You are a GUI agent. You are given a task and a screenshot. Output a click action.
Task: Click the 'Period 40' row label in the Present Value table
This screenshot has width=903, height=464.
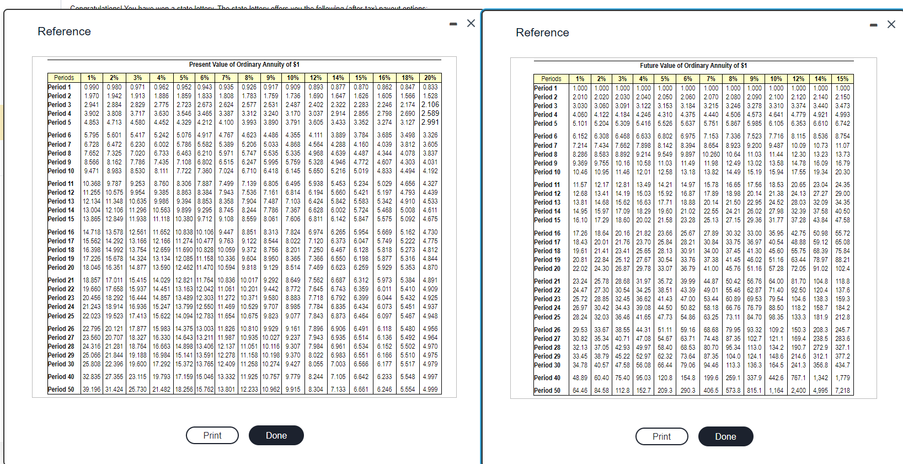(61, 377)
